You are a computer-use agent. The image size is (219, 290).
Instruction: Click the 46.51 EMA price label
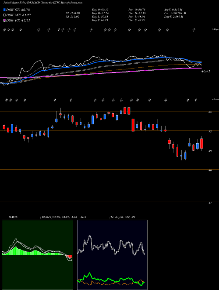[206, 71]
